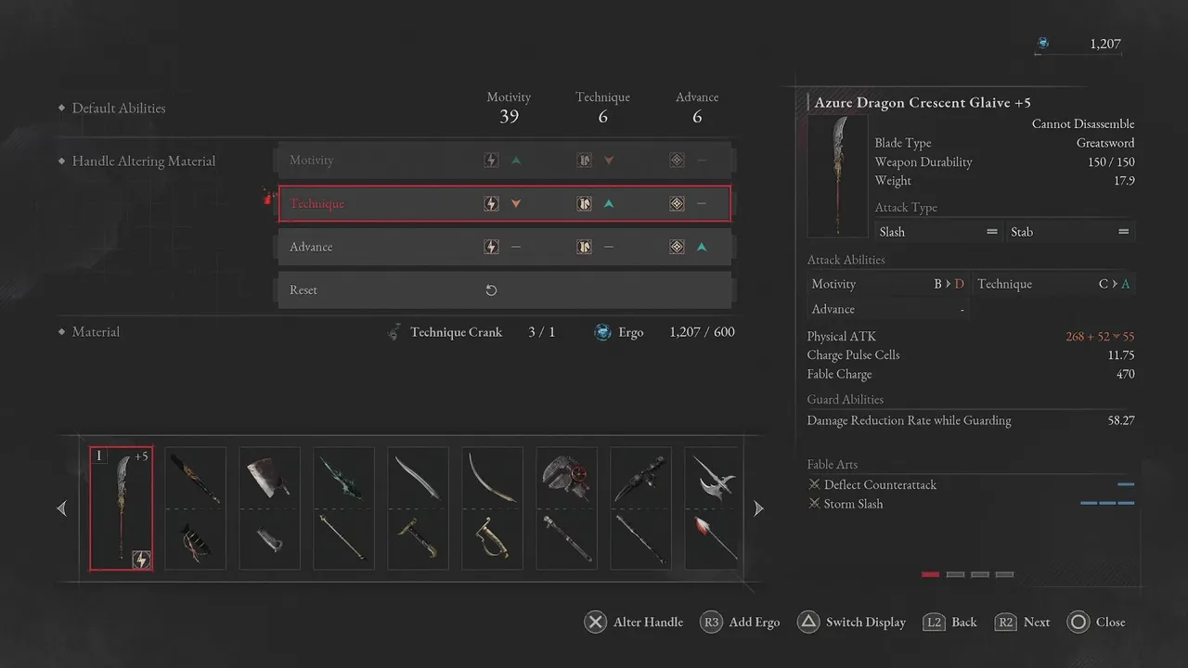Image resolution: width=1188 pixels, height=668 pixels.
Task: Click the Motivity B to D scaling value
Action: point(949,285)
